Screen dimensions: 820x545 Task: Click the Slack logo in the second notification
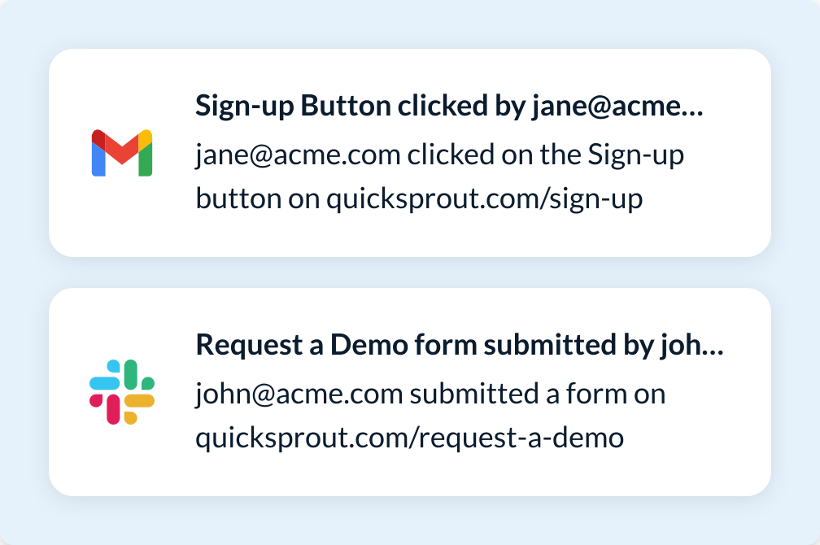click(x=122, y=392)
